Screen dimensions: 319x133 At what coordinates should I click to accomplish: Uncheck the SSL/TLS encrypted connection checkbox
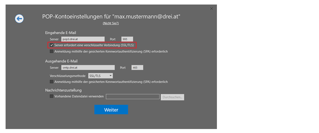click(x=52, y=45)
